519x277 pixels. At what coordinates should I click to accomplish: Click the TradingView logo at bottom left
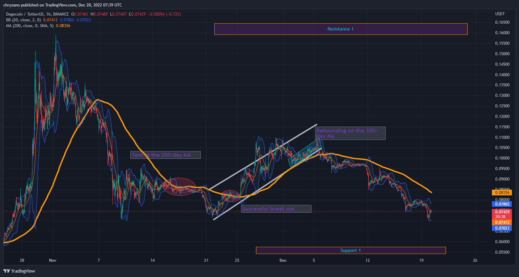click(19, 271)
